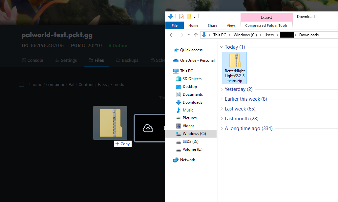Click the Properties checkmark icon in the quick access toolbar
Viewport: 338px width, 202px height.
pyautogui.click(x=181, y=17)
